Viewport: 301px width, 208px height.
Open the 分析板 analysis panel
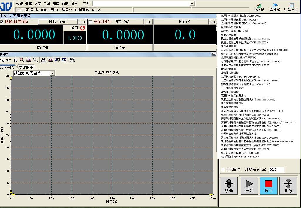(x=259, y=7)
